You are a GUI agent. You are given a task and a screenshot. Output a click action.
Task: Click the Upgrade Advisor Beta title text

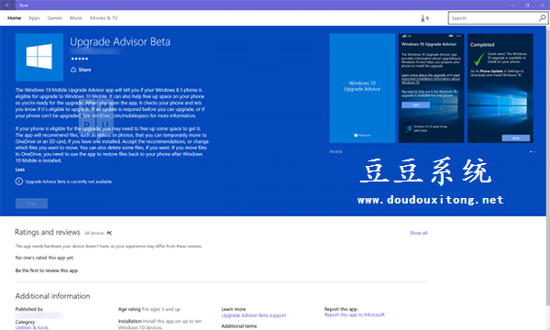pyautogui.click(x=120, y=42)
